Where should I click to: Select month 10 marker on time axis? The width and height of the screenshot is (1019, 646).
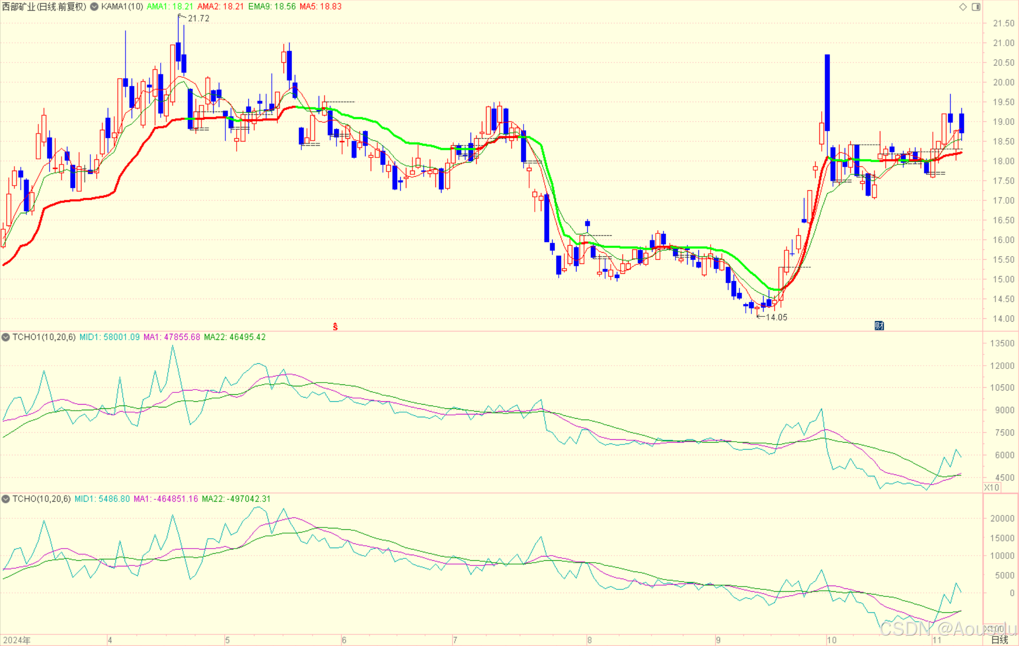[831, 640]
